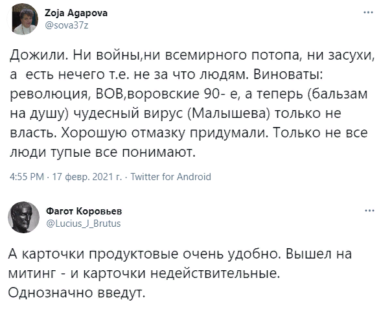The width and height of the screenshot is (392, 311).
Task: Click Zoja Agapova's profile avatar
Action: click(x=23, y=19)
